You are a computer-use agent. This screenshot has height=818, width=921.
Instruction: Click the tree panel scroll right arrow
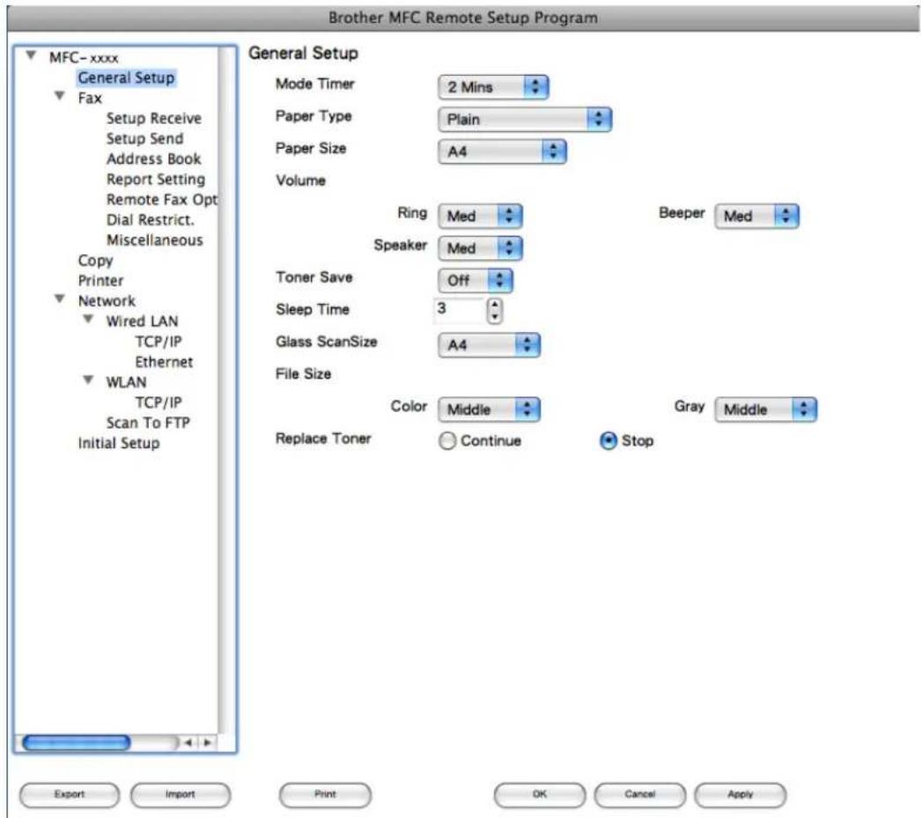207,743
